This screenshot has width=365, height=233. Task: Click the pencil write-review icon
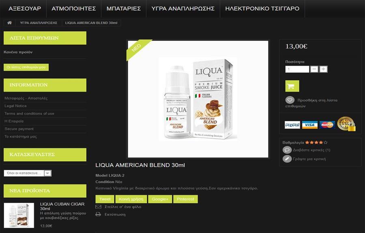pos(287,159)
